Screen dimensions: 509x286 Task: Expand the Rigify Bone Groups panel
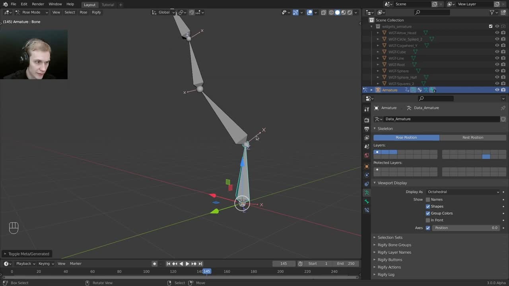tap(394, 245)
